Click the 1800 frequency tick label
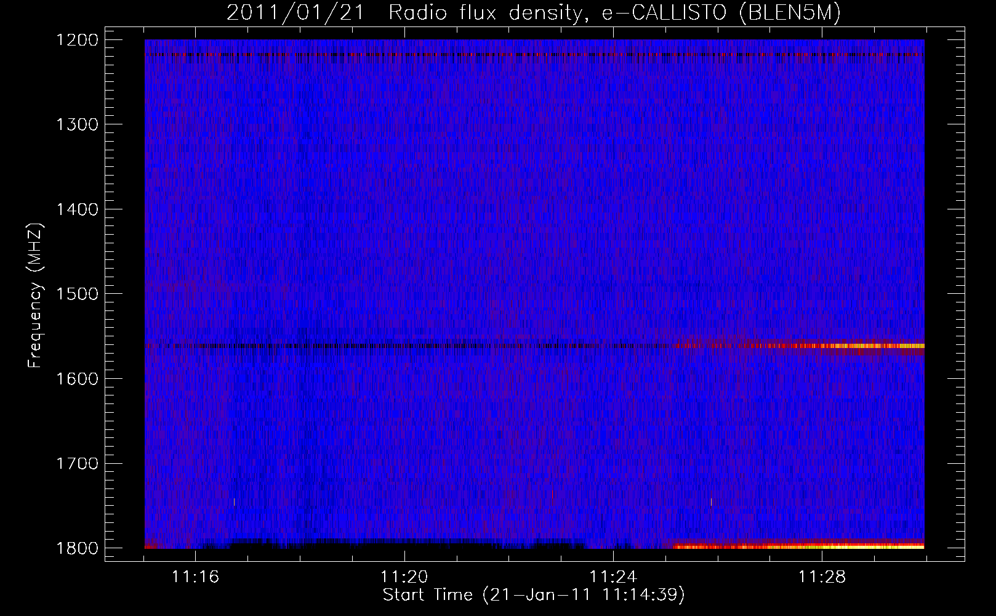Image resolution: width=996 pixels, height=616 pixels. (78, 548)
